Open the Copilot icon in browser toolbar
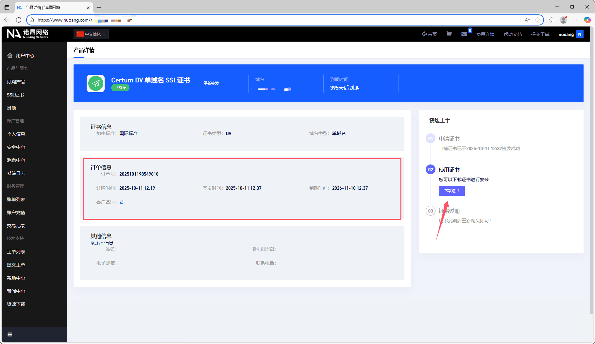The width and height of the screenshot is (595, 344). 587,20
